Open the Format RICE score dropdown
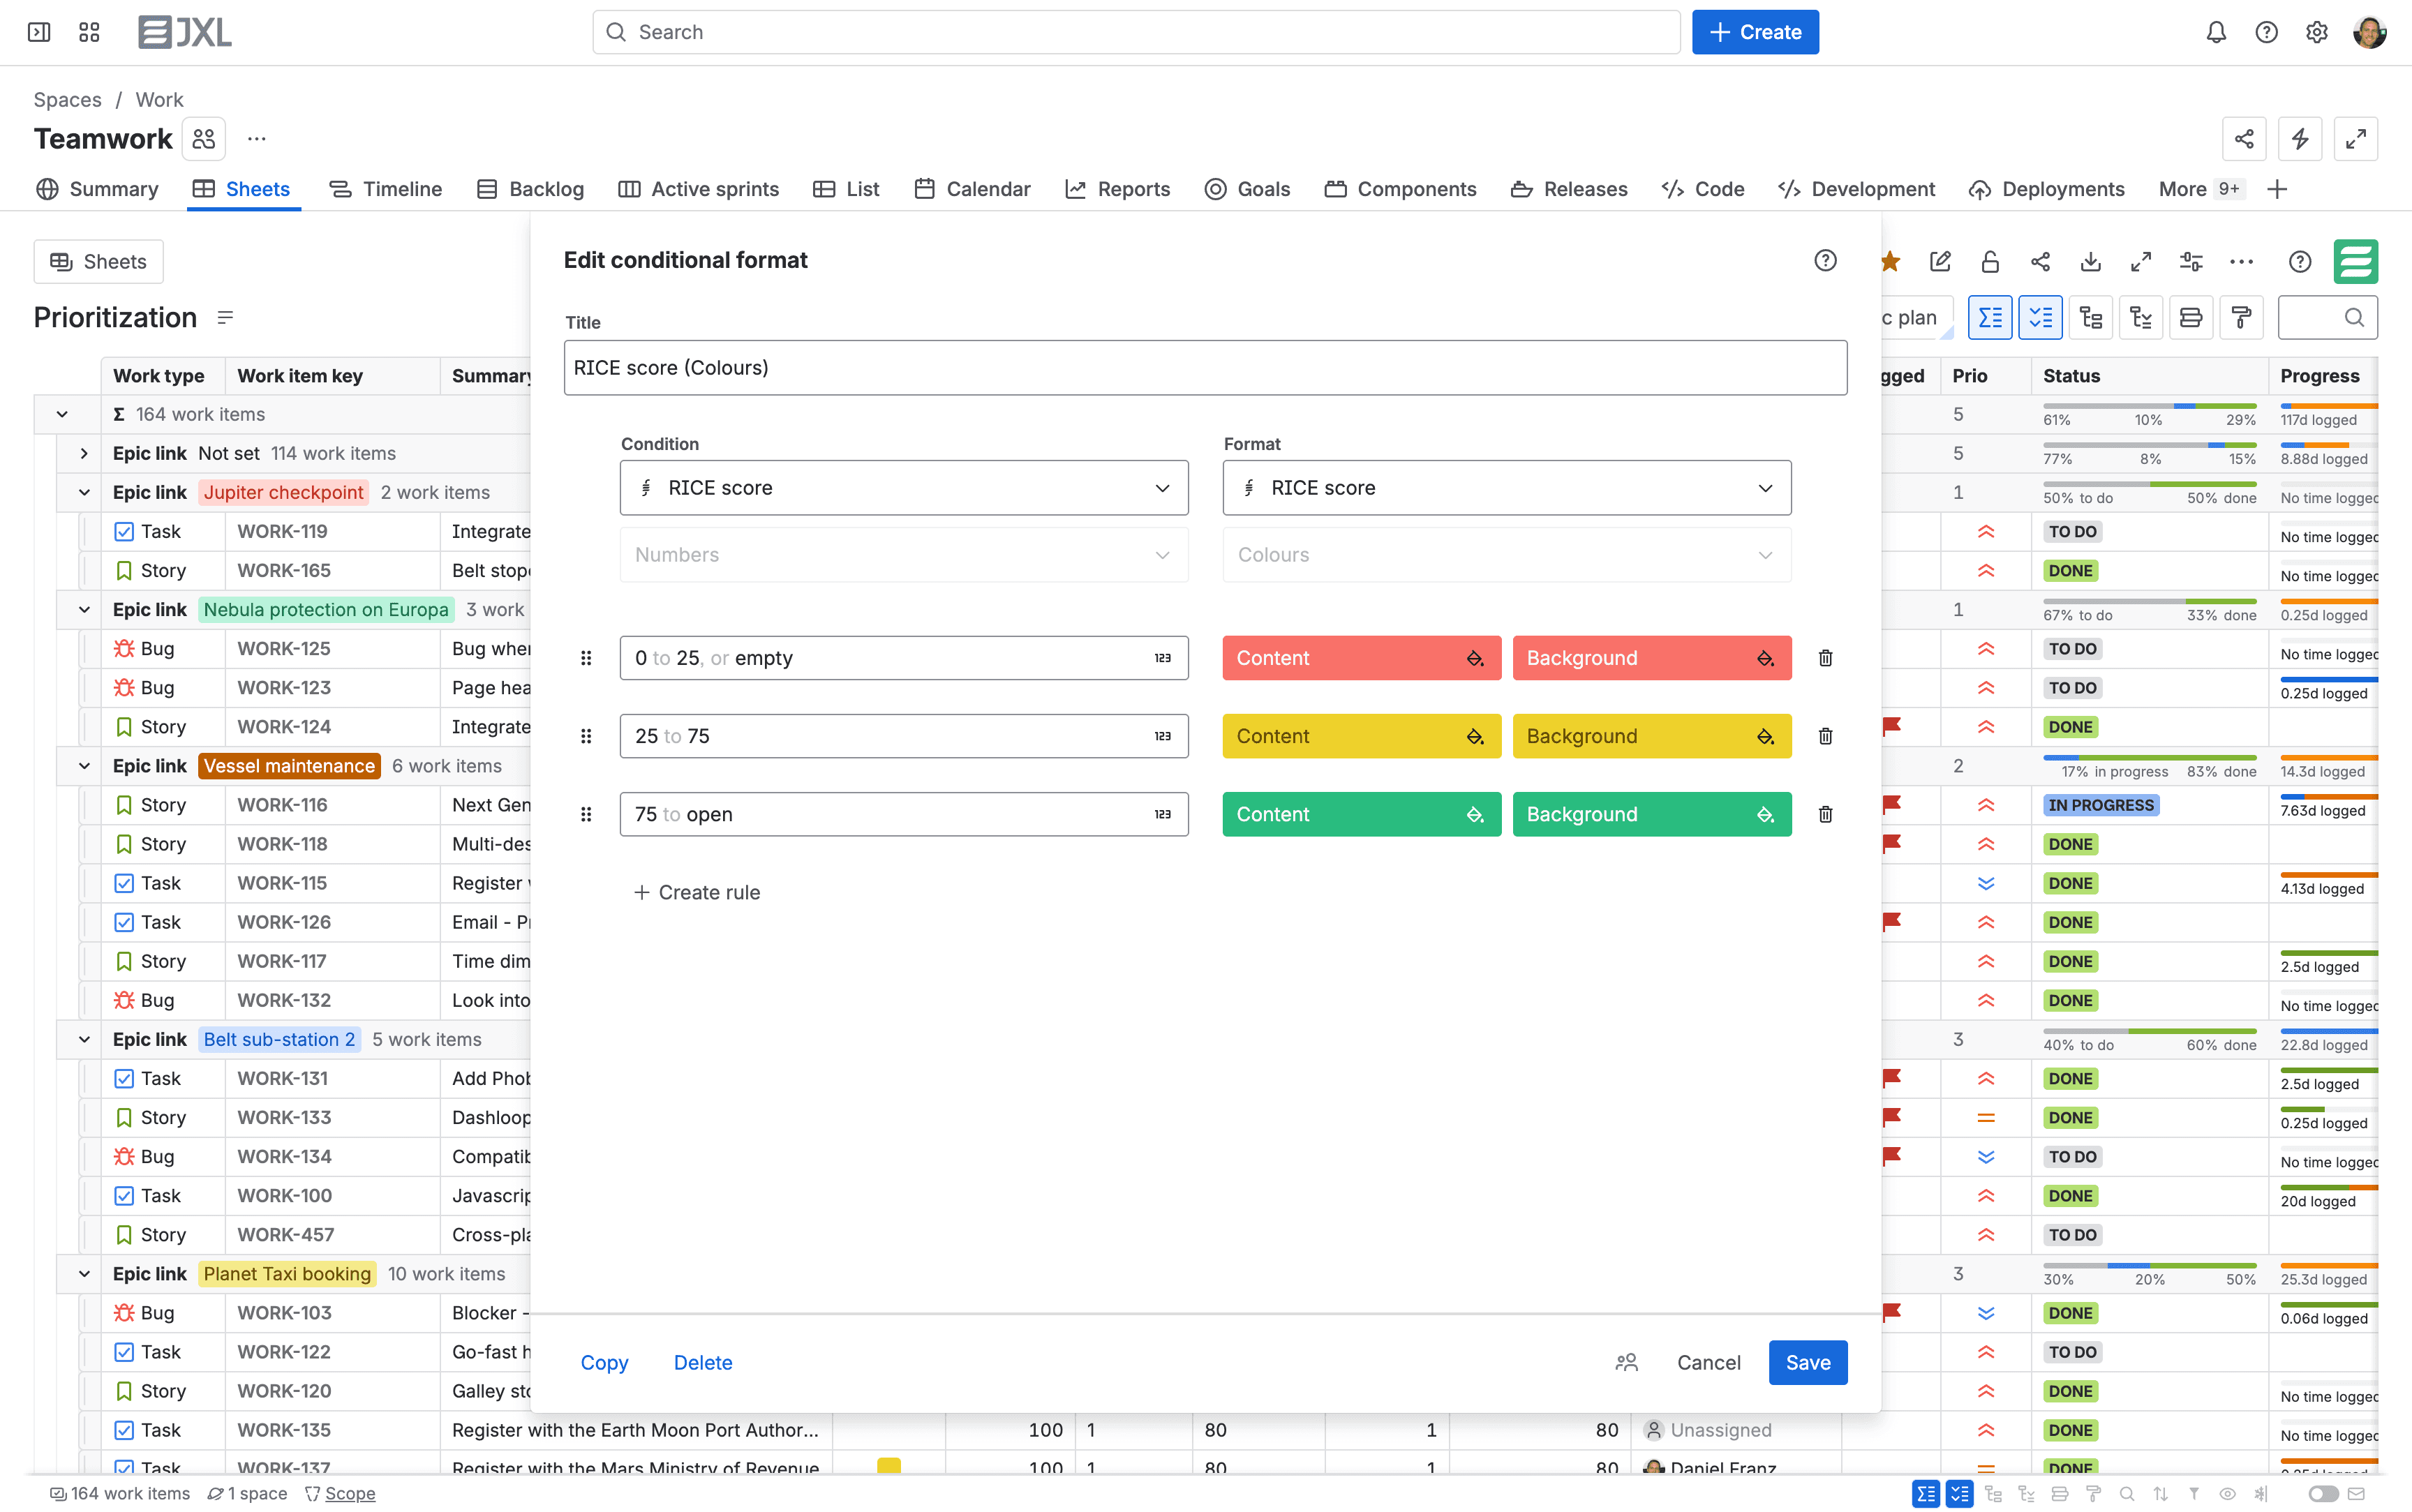This screenshot has width=2412, height=1512. pyautogui.click(x=1507, y=488)
